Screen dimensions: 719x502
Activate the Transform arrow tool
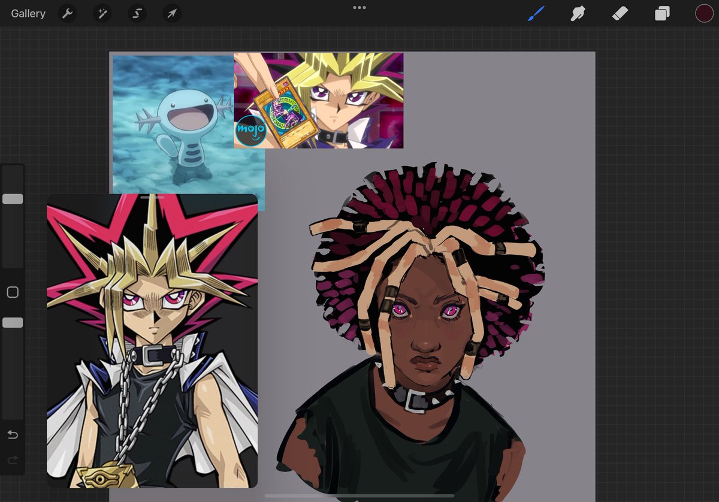172,13
